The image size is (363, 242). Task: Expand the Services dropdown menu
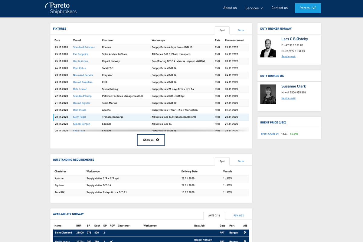click(254, 8)
